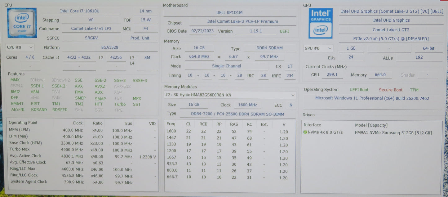Click the green UEFI Boot label
Viewport: 448px width, 197px height.
[x=359, y=90]
